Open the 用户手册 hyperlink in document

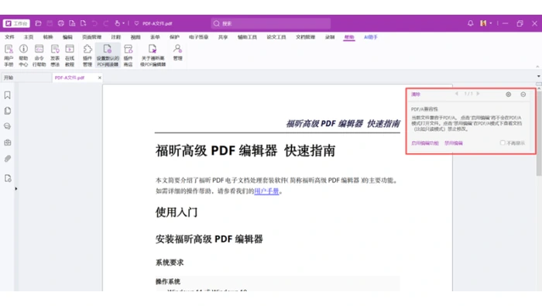pos(266,191)
